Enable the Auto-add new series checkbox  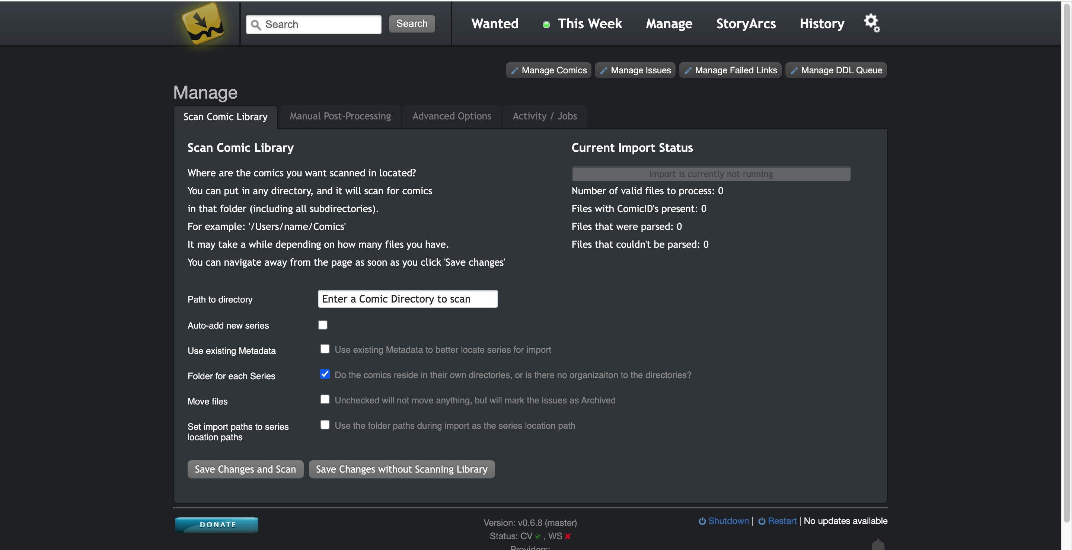(x=322, y=325)
